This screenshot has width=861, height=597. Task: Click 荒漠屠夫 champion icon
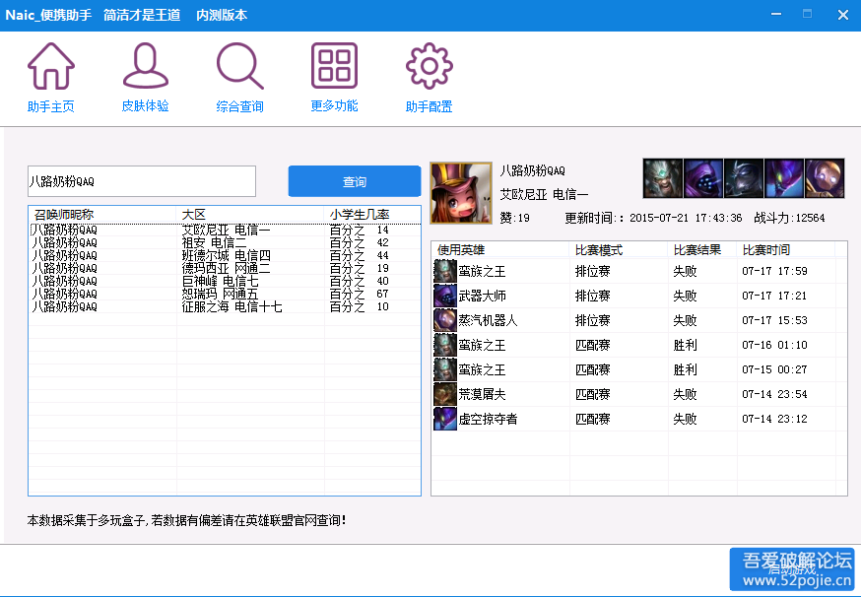(445, 394)
